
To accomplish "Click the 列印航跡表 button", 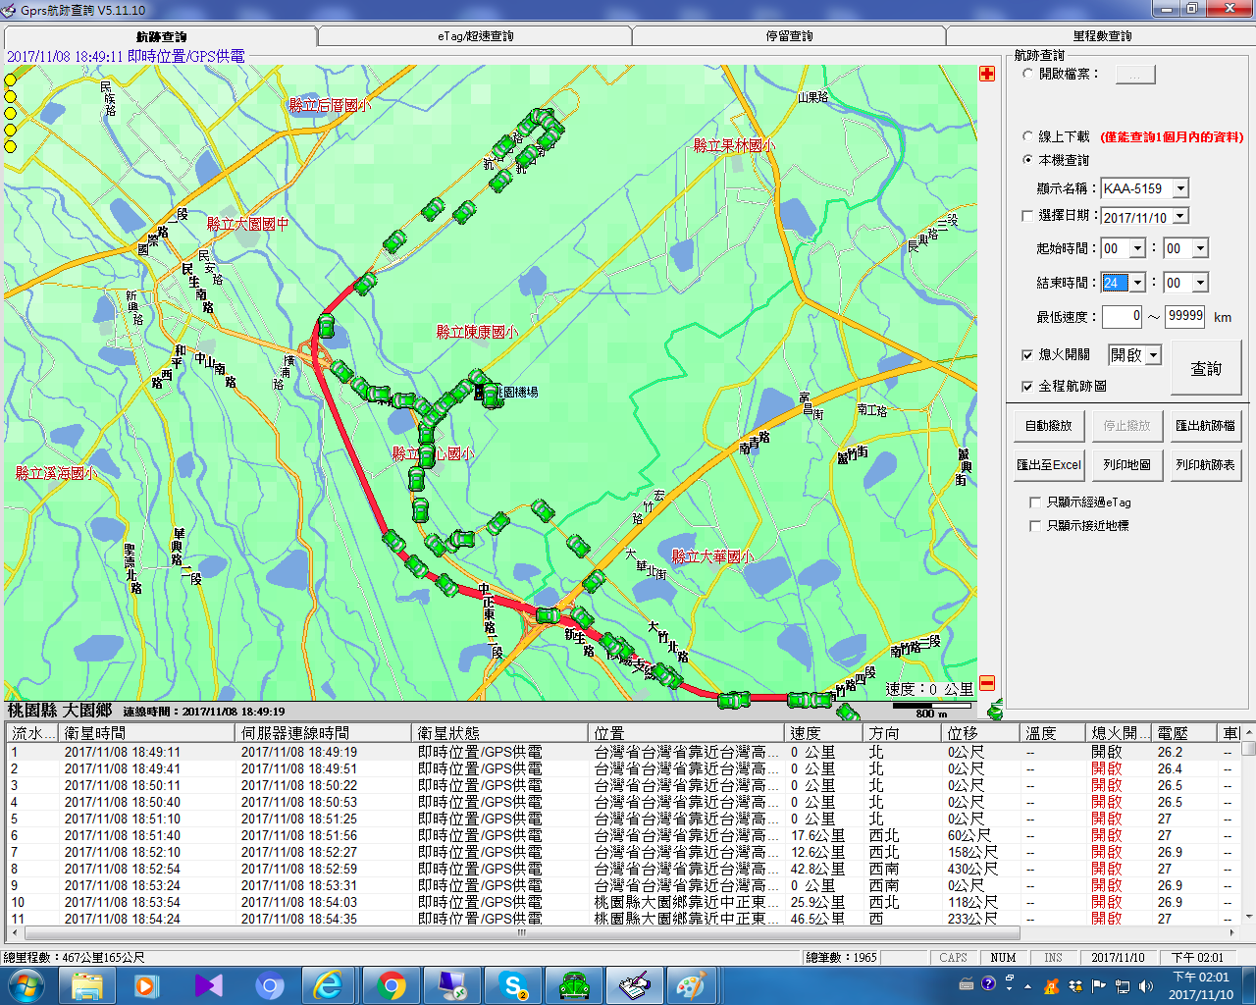I will click(1205, 465).
